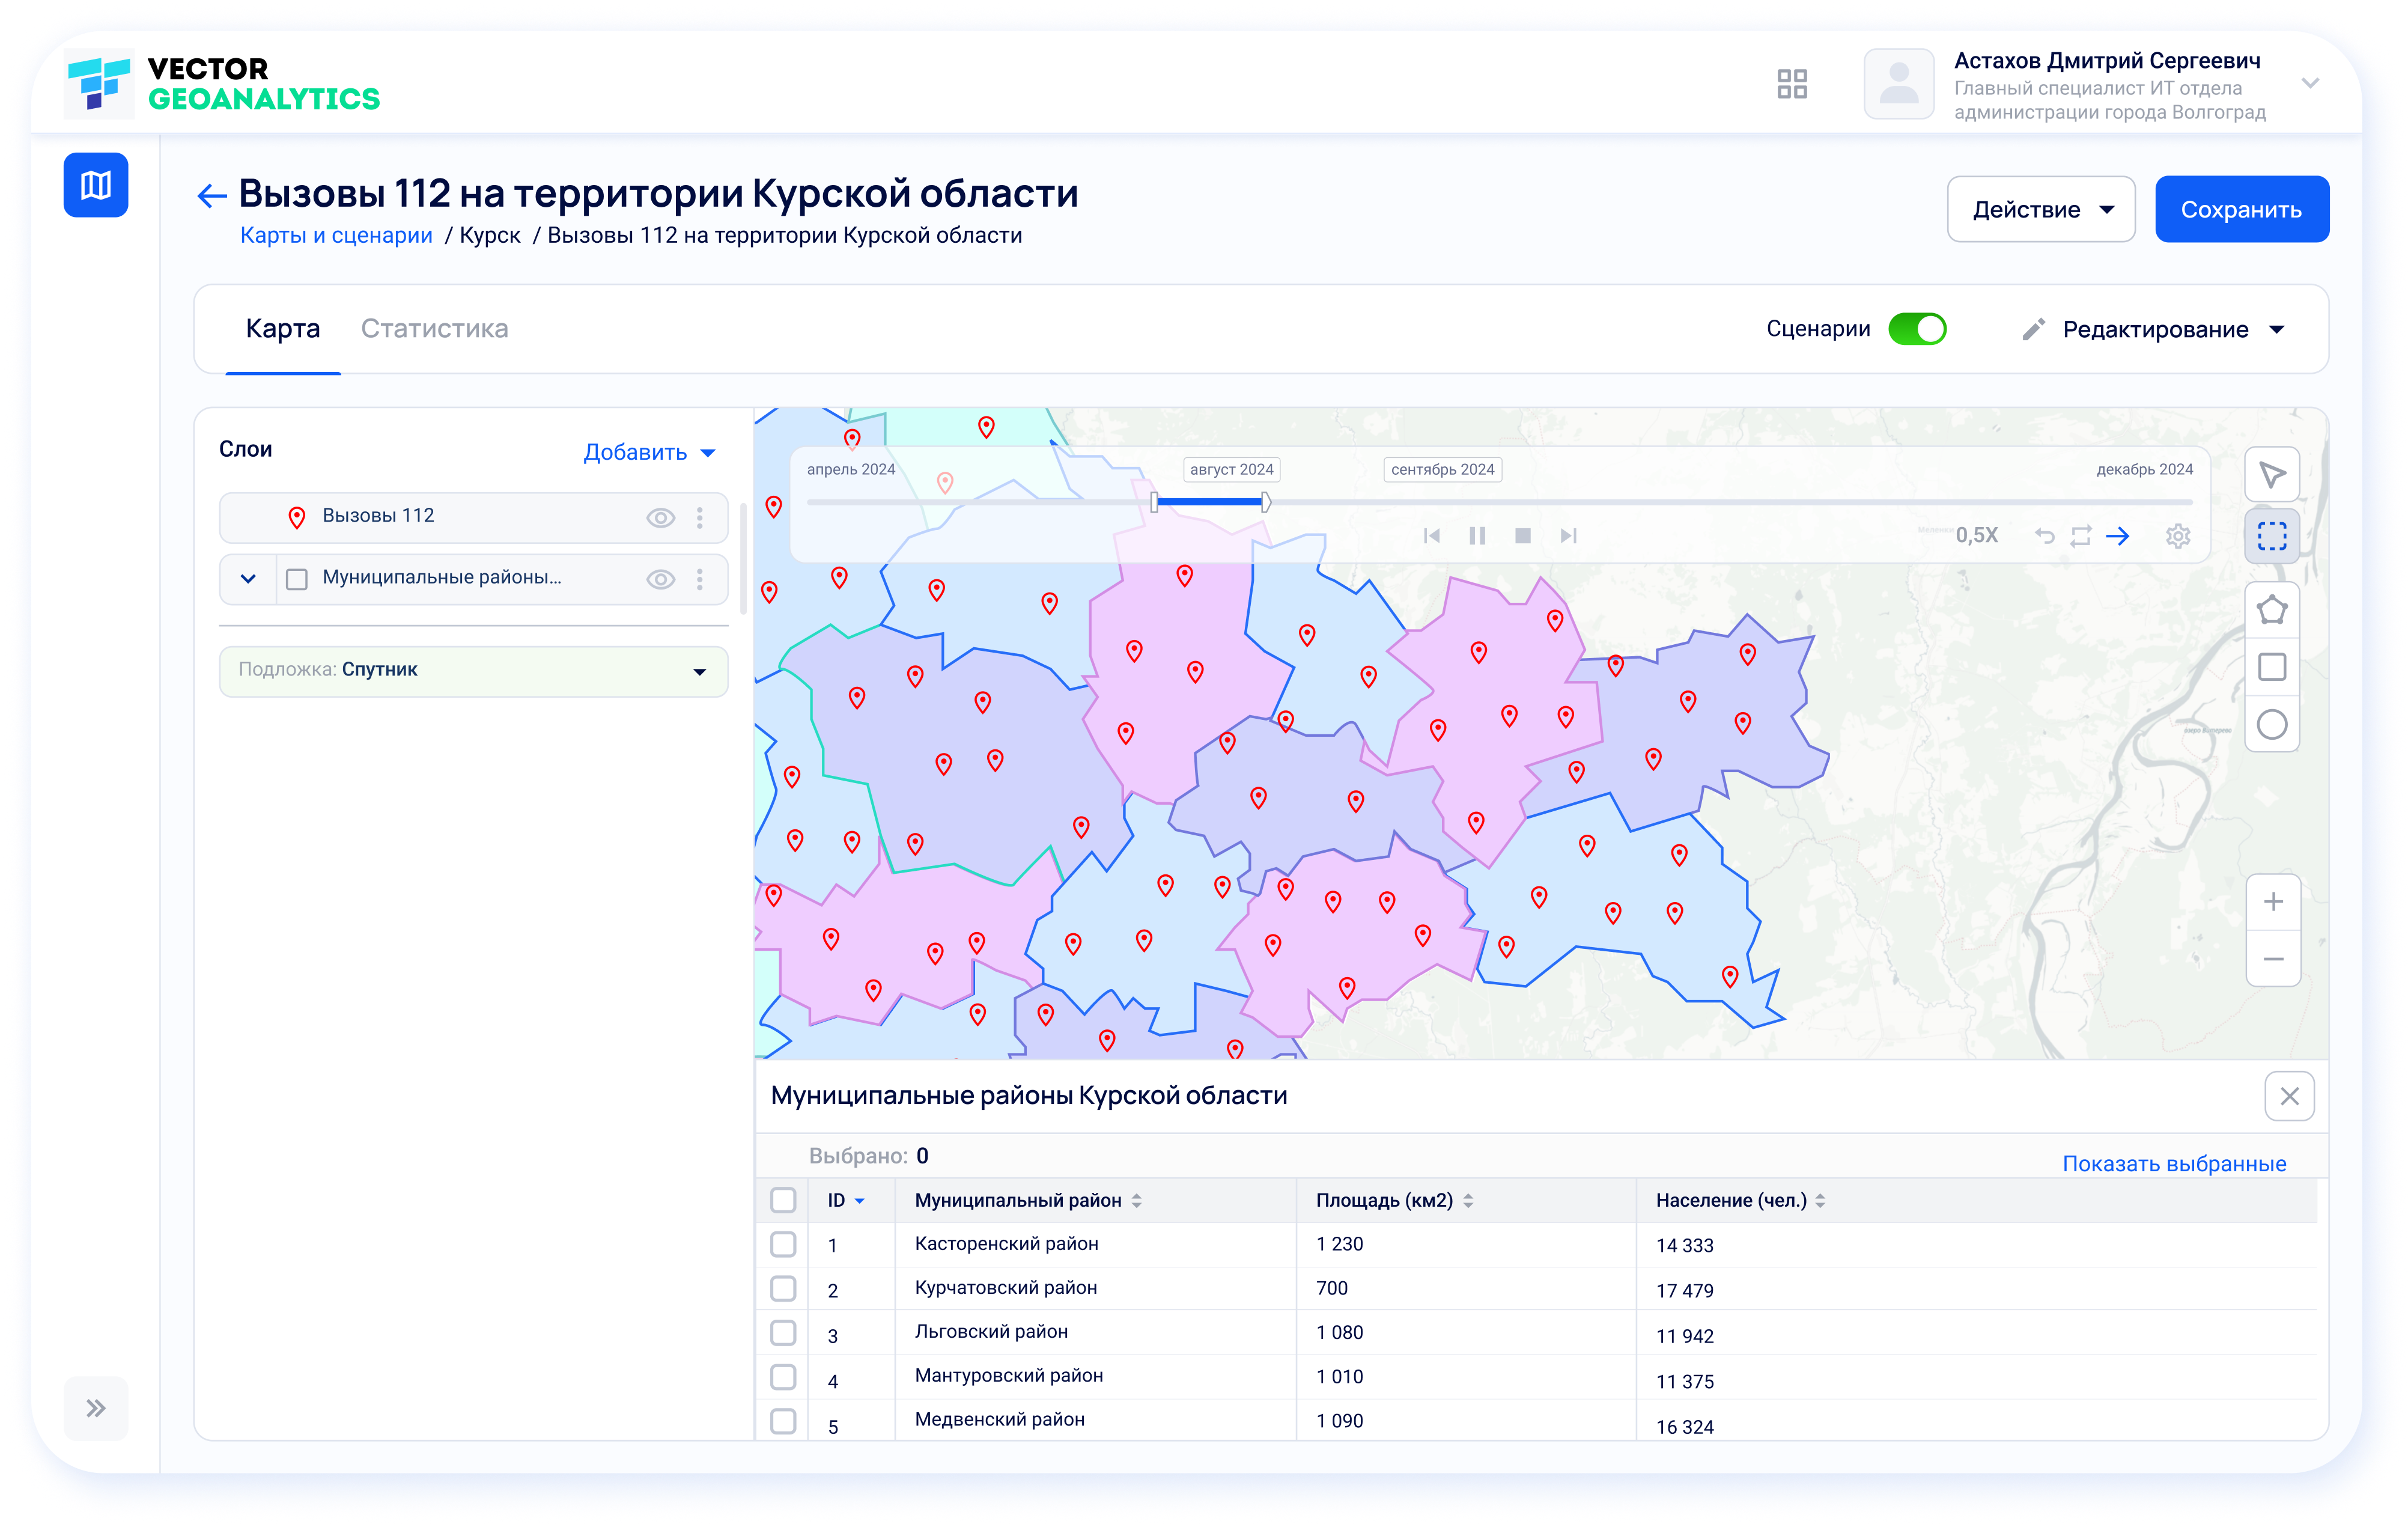Toggle visibility of Вызовы 112 layer

click(x=660, y=518)
